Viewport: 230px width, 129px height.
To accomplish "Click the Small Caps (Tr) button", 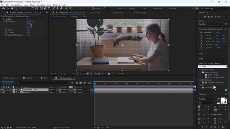I will point(215,127).
